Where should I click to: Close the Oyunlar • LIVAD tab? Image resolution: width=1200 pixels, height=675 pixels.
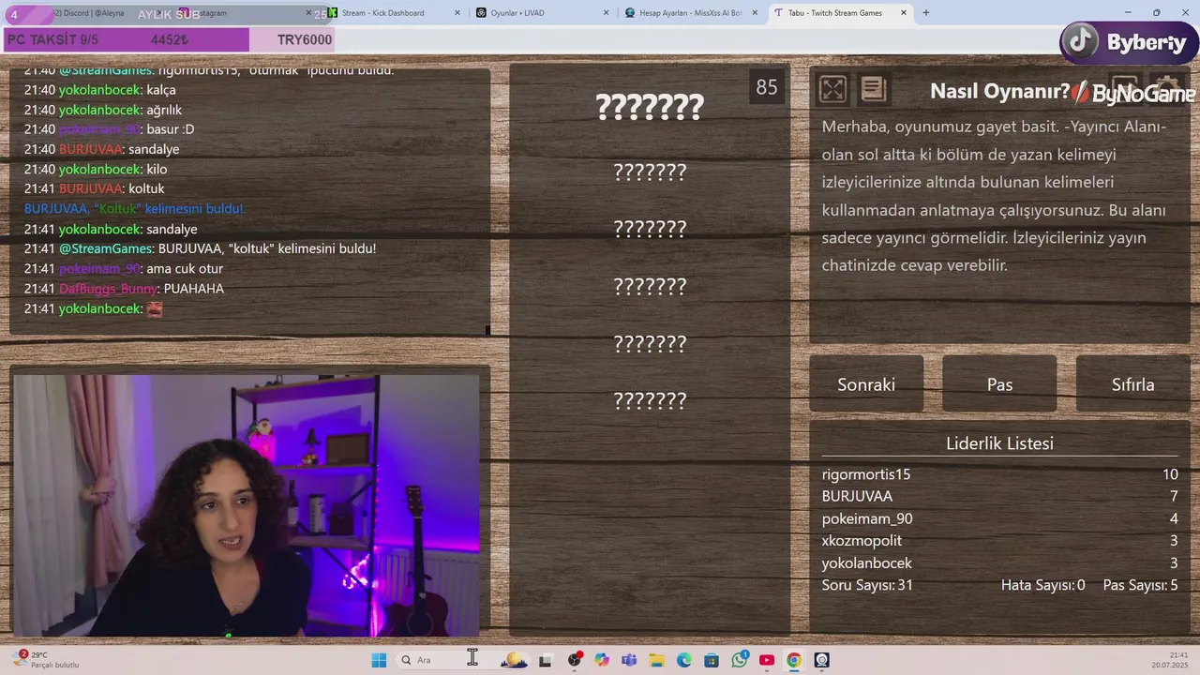(607, 13)
